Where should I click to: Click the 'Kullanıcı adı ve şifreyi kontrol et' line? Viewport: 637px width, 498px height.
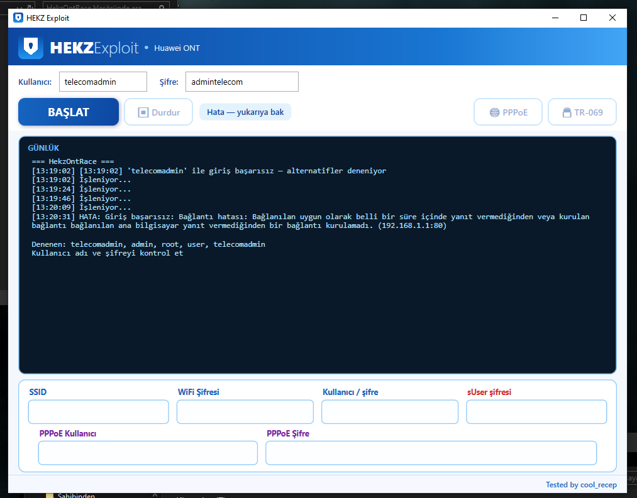tap(108, 253)
